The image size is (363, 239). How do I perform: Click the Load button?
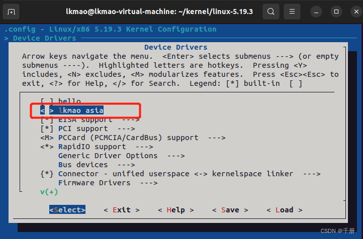coord(284,210)
